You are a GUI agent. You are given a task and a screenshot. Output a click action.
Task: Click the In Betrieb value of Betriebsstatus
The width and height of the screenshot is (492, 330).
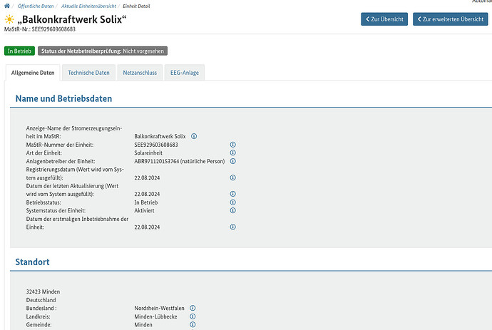click(x=146, y=202)
